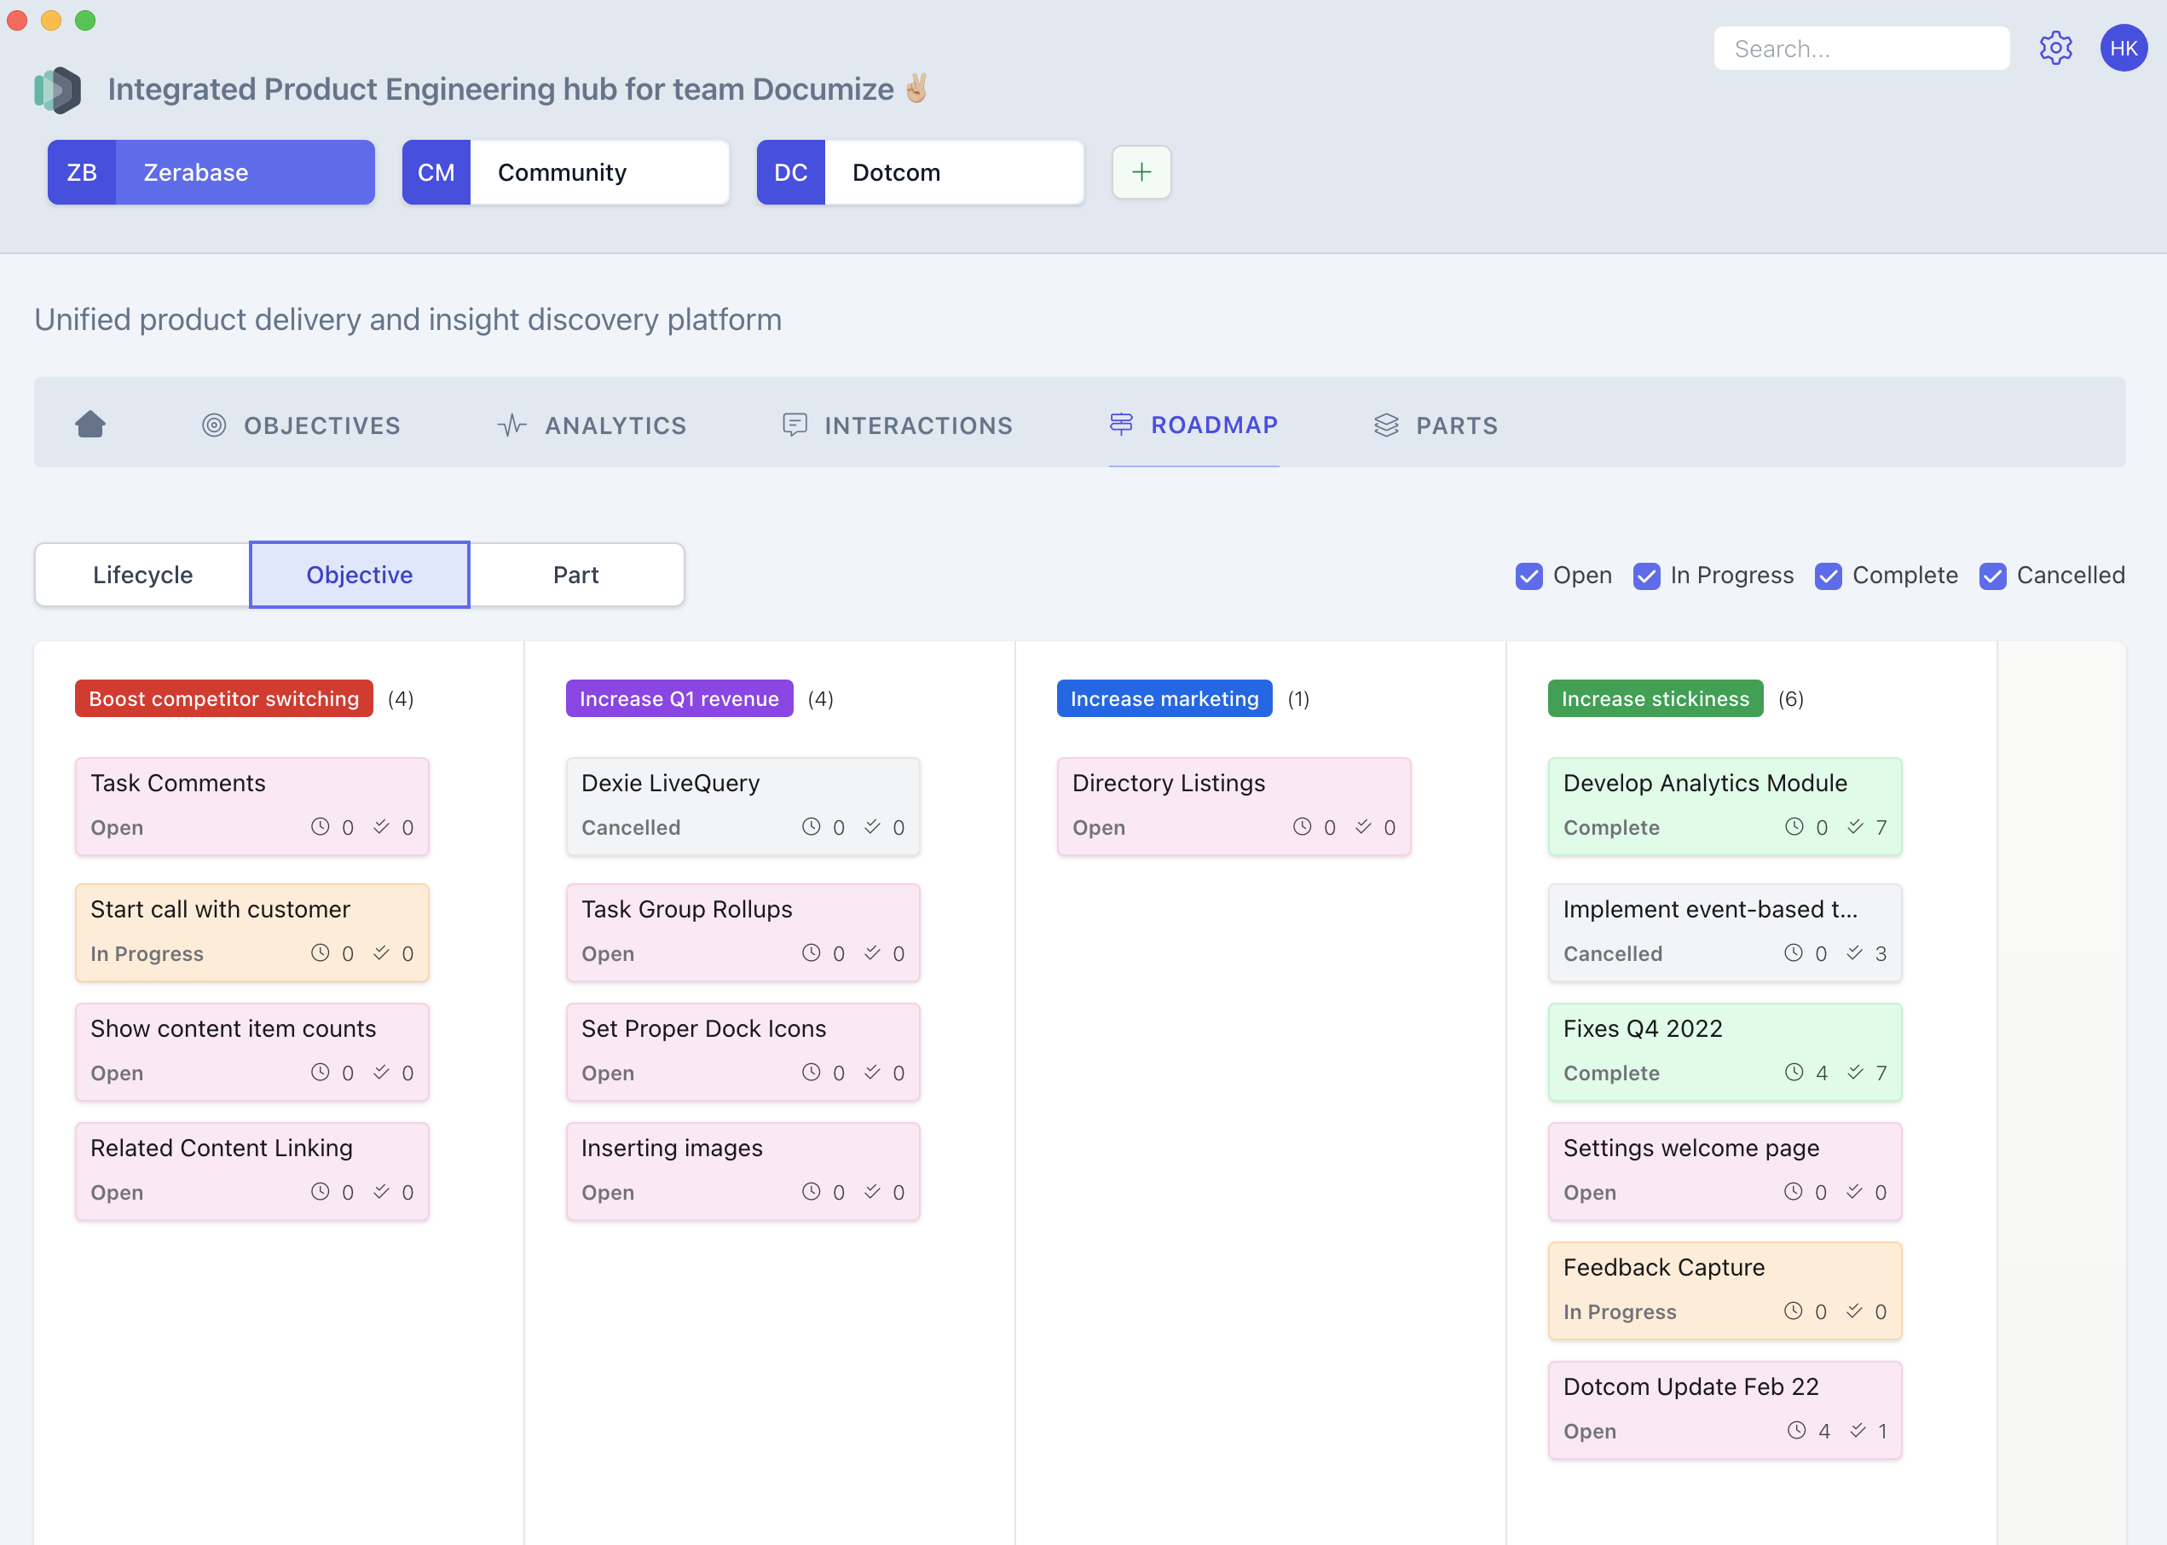This screenshot has width=2167, height=1545.
Task: Toggle the Open status checkbox
Action: pyautogui.click(x=1528, y=576)
